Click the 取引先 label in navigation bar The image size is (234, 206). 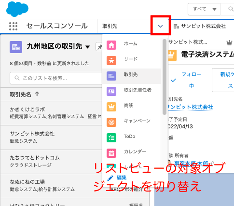point(110,26)
